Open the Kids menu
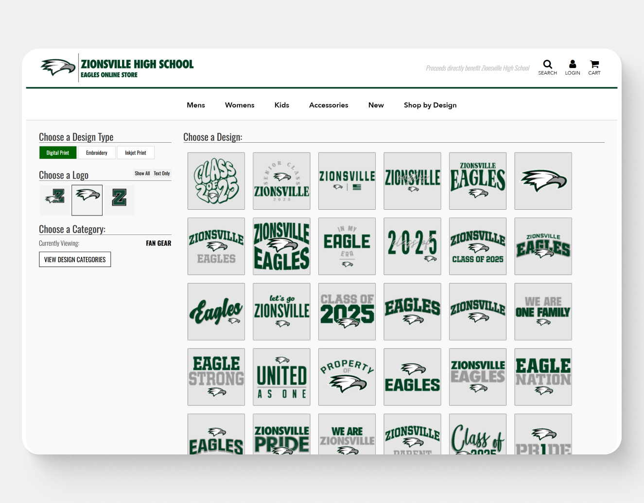This screenshot has width=644, height=503. 282,105
